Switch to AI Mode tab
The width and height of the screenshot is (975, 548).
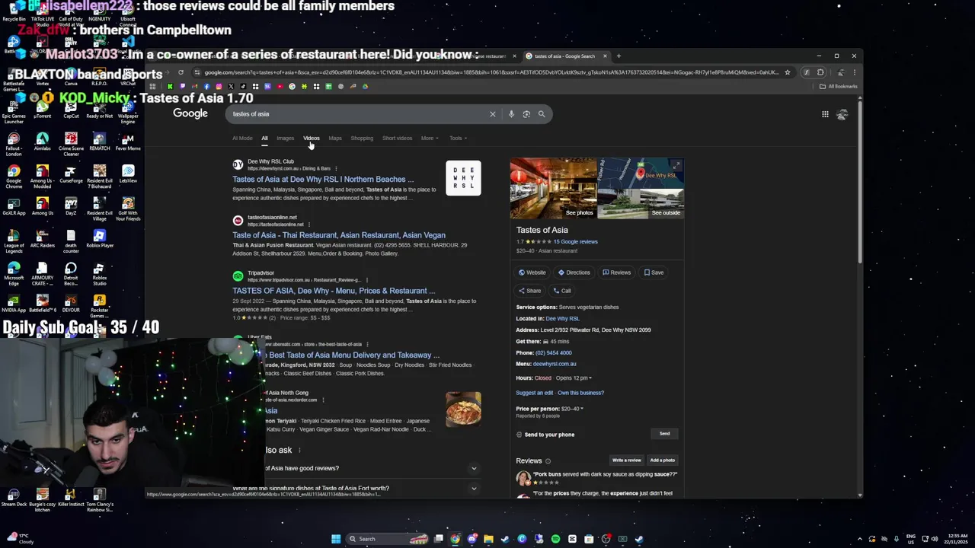(x=242, y=139)
